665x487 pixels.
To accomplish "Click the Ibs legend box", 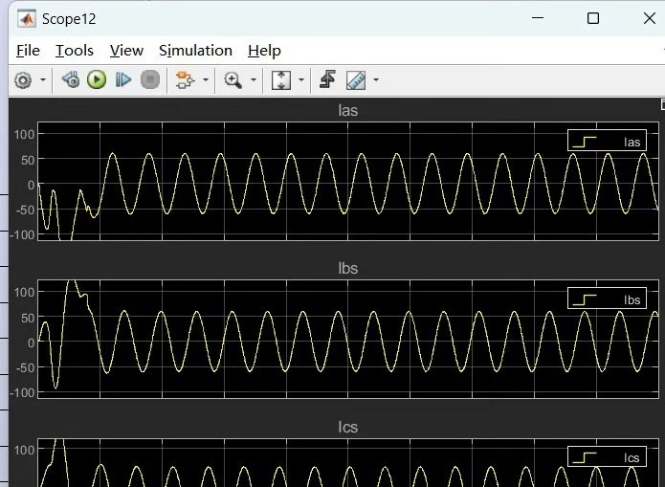I will coord(607,299).
